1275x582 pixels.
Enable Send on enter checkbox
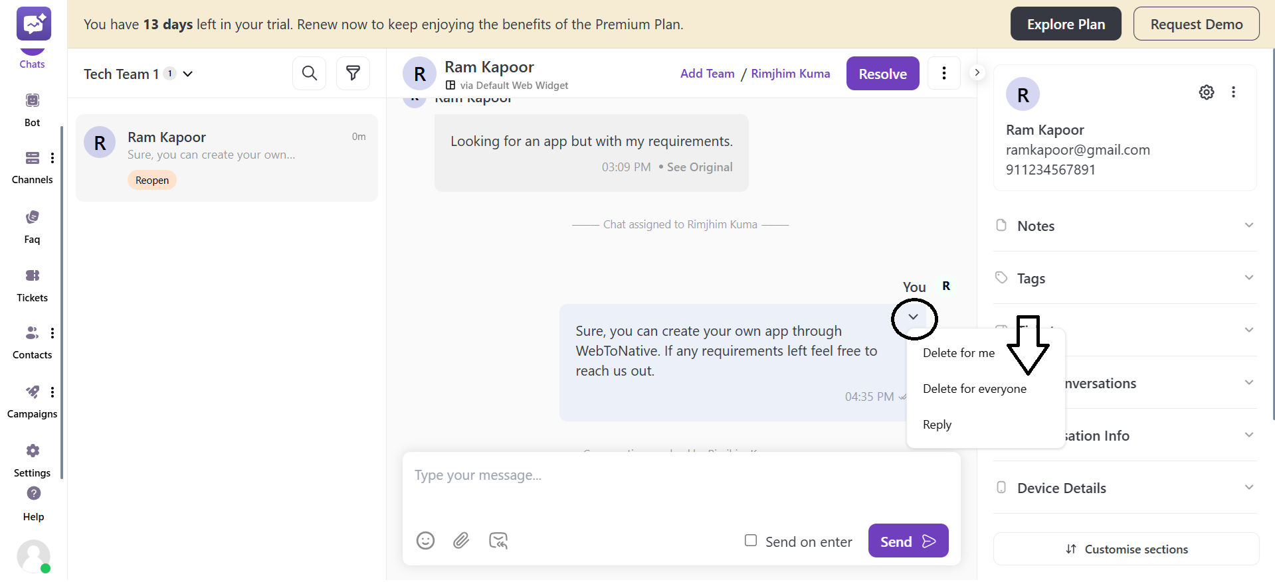click(x=751, y=541)
